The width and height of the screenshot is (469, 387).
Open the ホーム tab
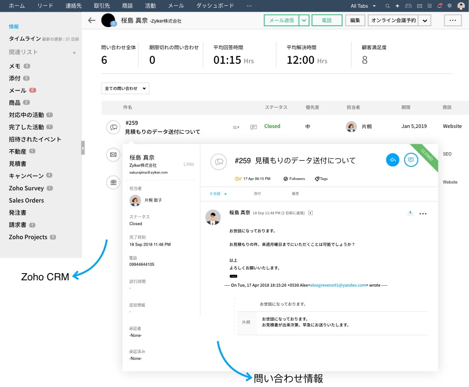point(17,6)
